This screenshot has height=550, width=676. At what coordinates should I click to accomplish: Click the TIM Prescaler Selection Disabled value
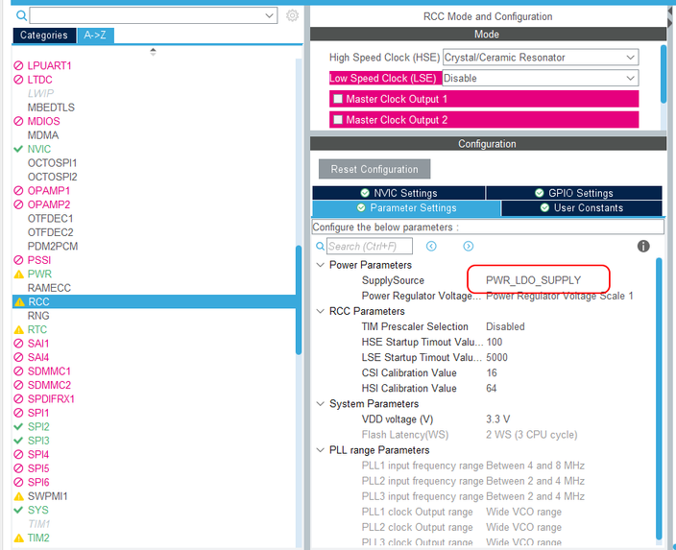[x=505, y=326]
